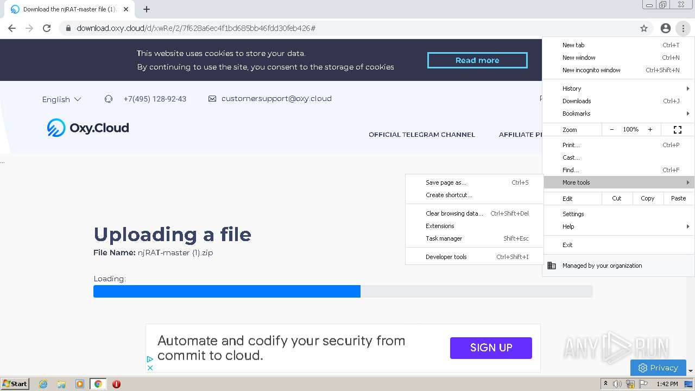Click the fullscreen icon in Zoom row
Screen dimensions: 695x391
678,130
